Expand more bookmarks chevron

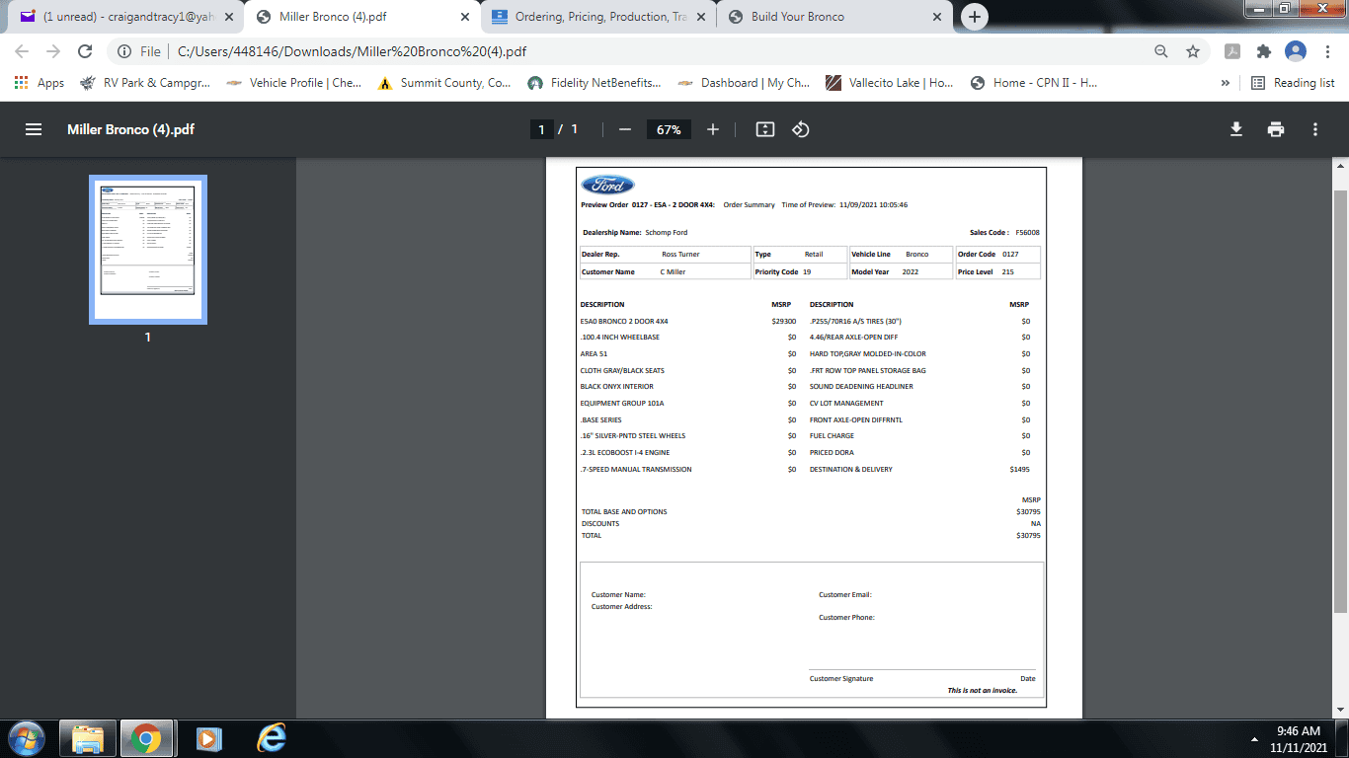point(1226,83)
